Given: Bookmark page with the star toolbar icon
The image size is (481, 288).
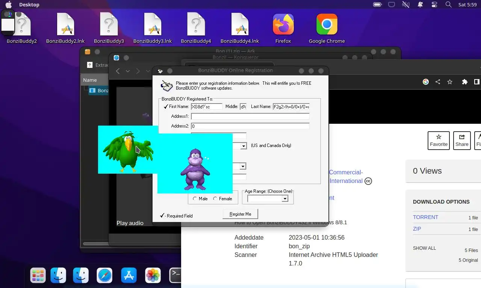Looking at the screenshot, I should pyautogui.click(x=450, y=82).
